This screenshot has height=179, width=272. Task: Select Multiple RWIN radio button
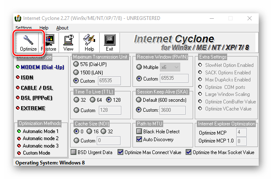(x=139, y=67)
